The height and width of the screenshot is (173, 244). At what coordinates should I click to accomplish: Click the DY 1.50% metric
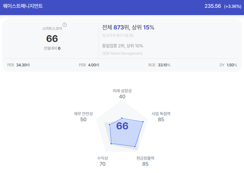click(228, 65)
